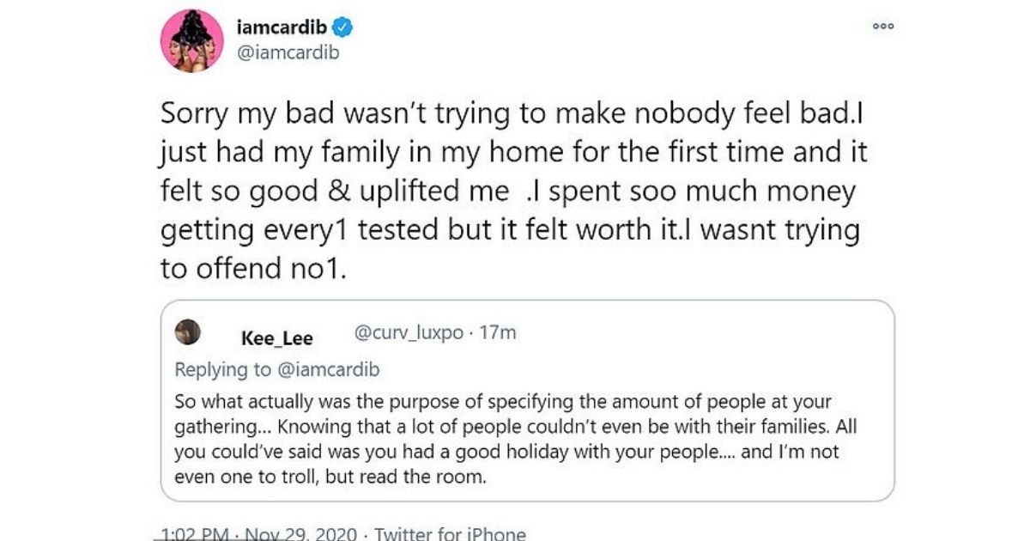This screenshot has width=1030, height=541.
Task: Click the Kee_Lee display name
Action: pos(277,338)
